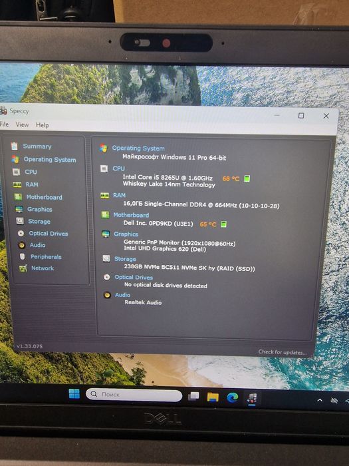Click the Audio heading link in summary
This screenshot has height=466, width=349.
(x=122, y=295)
